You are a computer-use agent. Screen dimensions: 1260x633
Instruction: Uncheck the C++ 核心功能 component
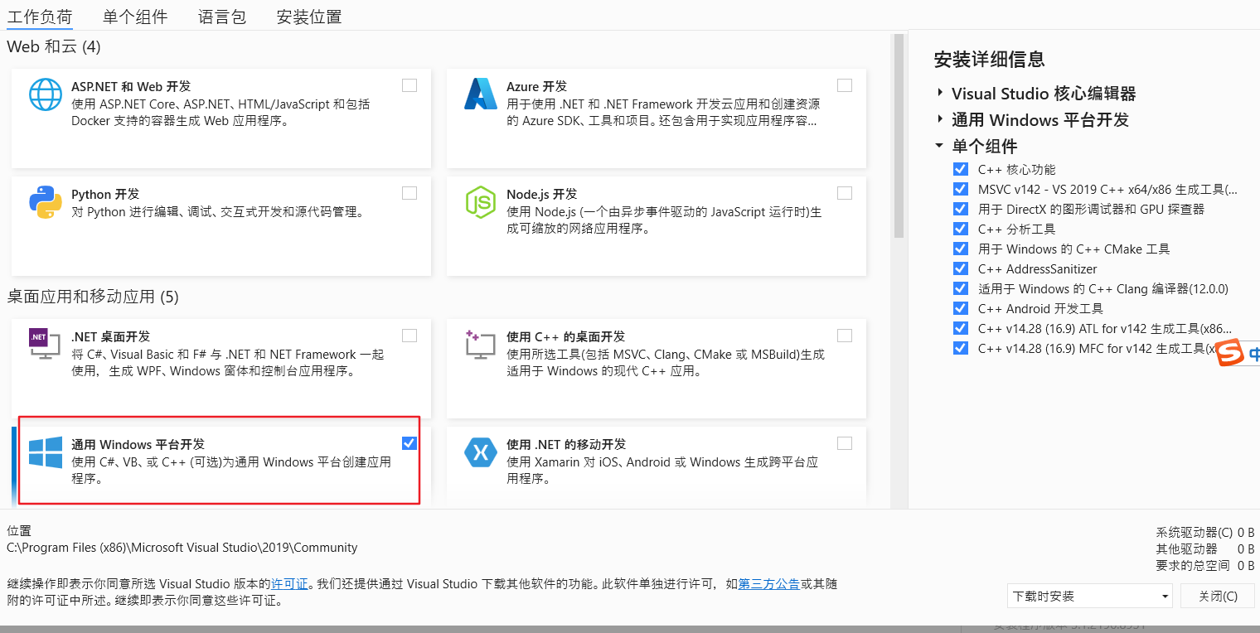point(961,169)
